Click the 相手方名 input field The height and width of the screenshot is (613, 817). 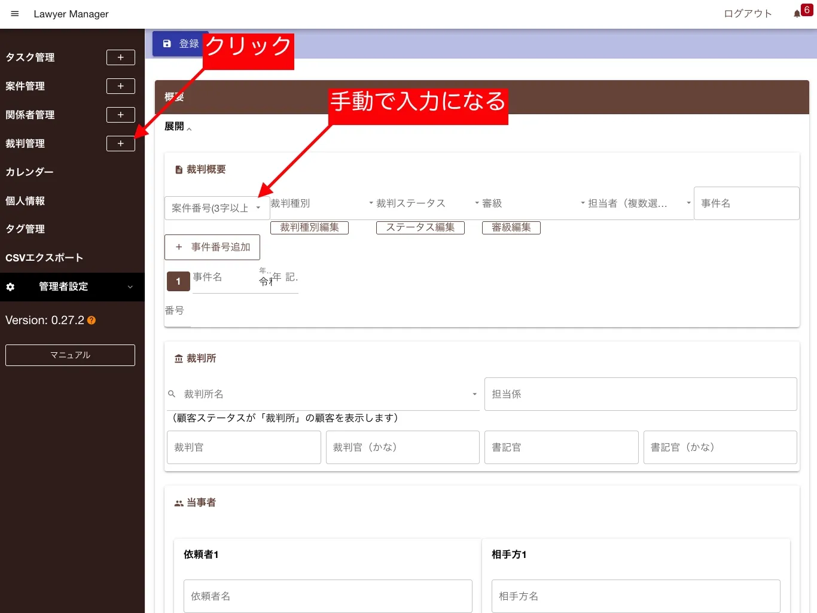coord(636,596)
